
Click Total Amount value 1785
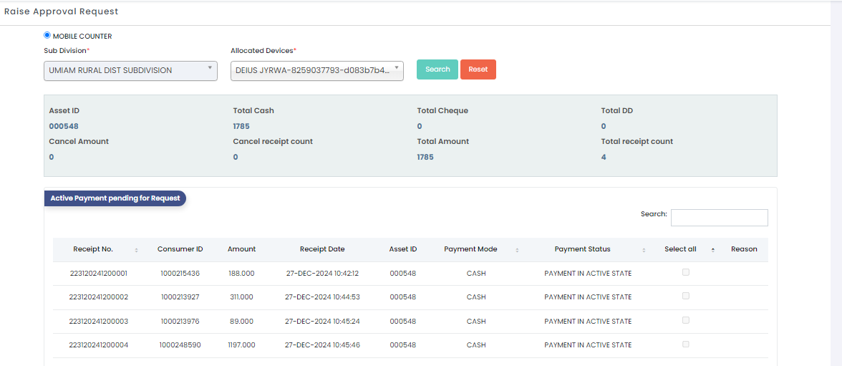click(425, 157)
